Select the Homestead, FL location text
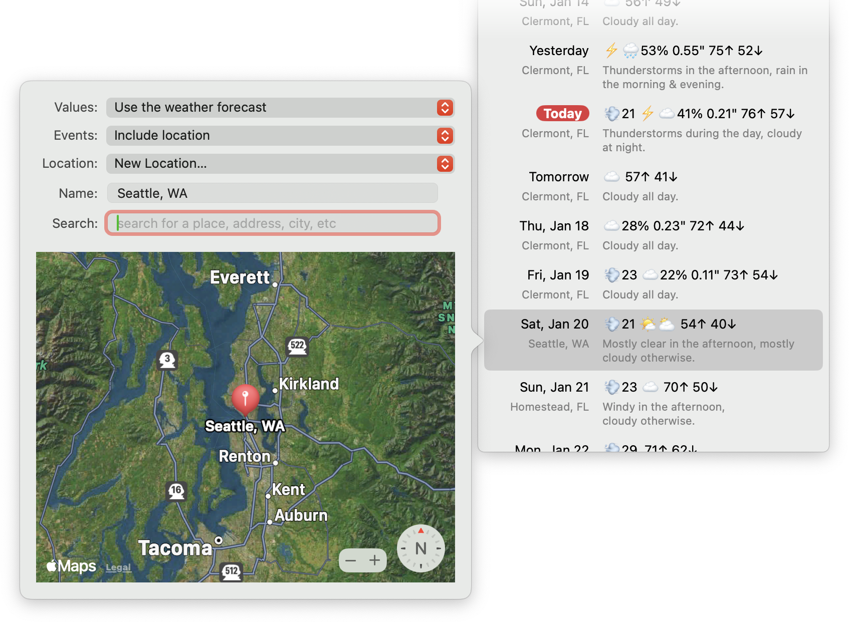This screenshot has height=622, width=855. (x=549, y=407)
